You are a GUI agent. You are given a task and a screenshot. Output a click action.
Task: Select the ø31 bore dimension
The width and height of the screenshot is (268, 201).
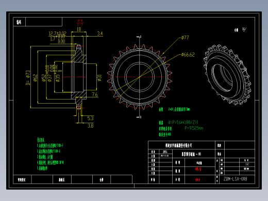(99, 78)
